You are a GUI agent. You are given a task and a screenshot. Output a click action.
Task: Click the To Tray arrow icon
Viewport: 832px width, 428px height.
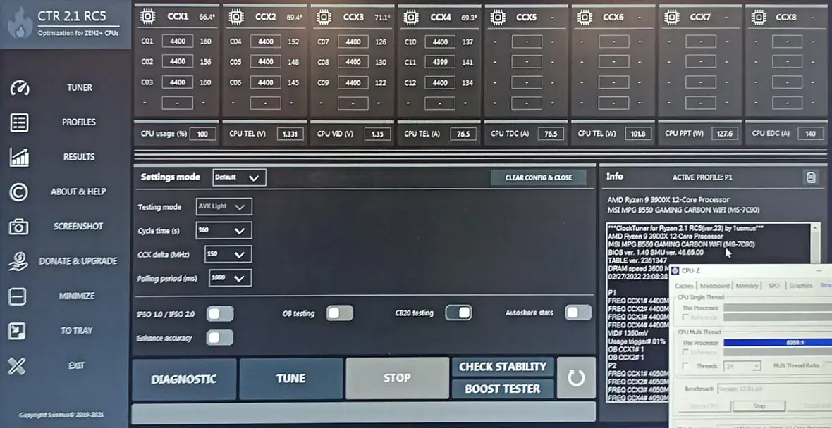(x=18, y=331)
